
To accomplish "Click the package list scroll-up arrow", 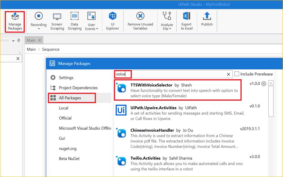I will (x=271, y=83).
